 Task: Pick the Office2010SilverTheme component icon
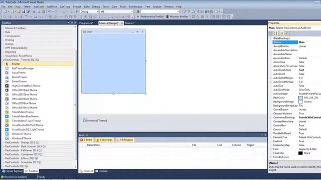click(x=7, y=107)
